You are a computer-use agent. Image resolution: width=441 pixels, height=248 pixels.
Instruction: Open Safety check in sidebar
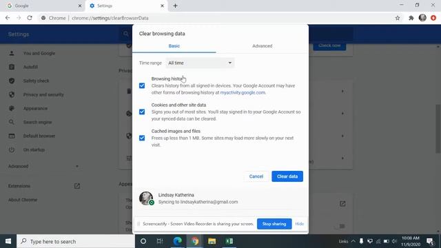point(36,81)
